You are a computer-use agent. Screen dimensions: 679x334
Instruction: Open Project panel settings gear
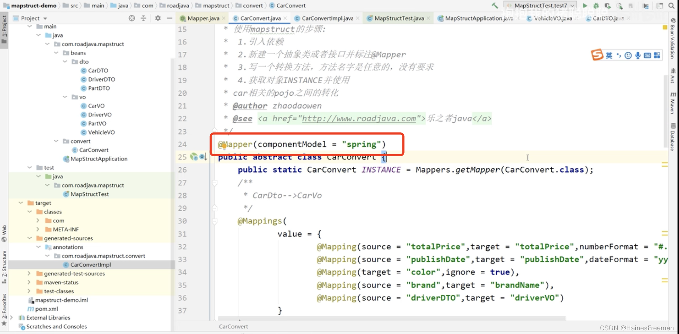click(x=158, y=18)
